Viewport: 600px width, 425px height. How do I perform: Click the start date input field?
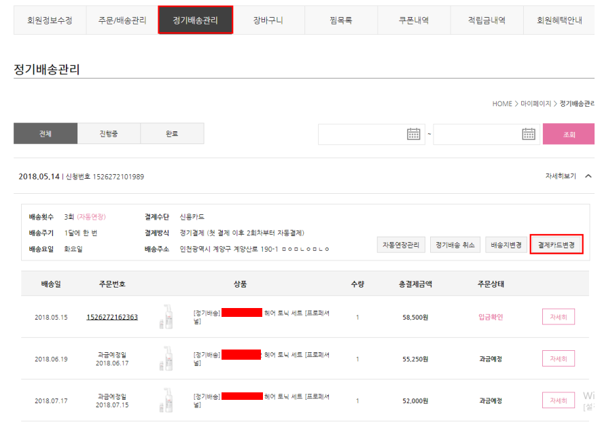pyautogui.click(x=360, y=134)
